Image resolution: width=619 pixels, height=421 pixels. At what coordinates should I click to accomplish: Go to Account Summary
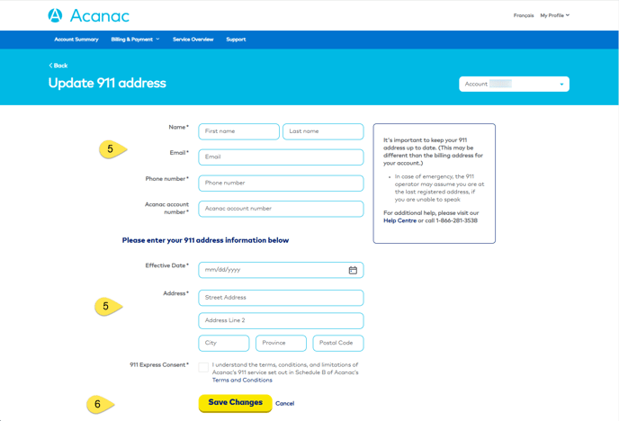pyautogui.click(x=76, y=40)
